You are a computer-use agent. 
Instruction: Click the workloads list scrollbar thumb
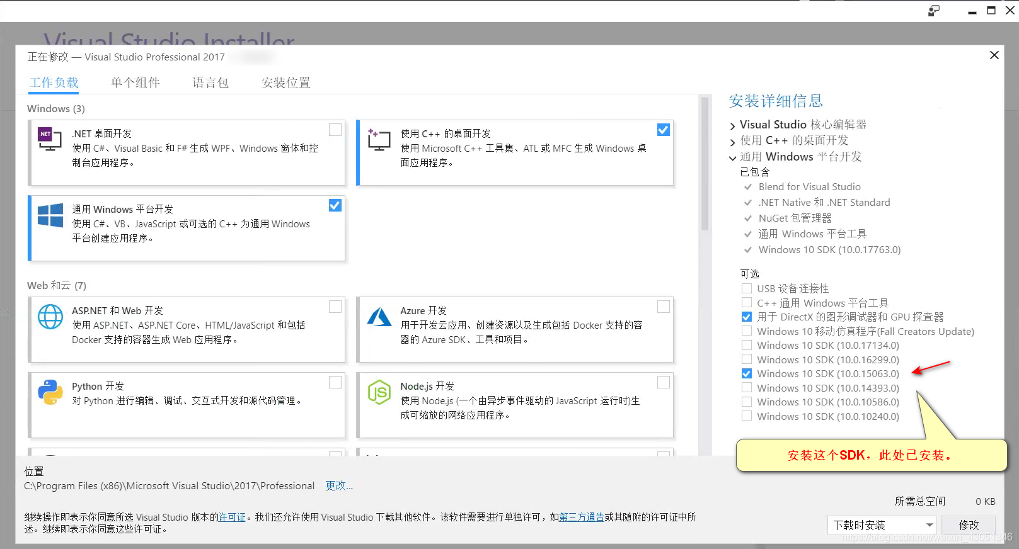click(x=705, y=164)
